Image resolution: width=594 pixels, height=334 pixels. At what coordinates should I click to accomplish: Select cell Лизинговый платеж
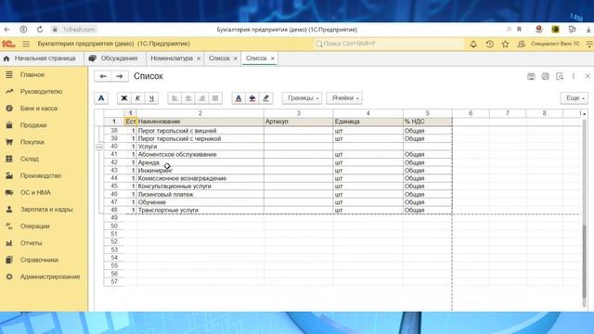200,194
